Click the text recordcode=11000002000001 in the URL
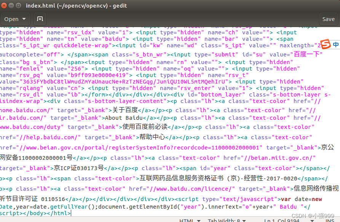 (216, 148)
